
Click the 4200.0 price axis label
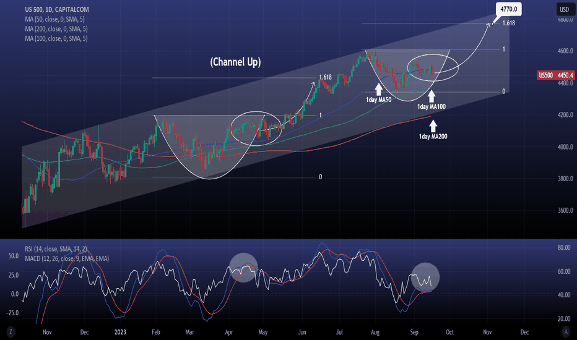pos(565,115)
